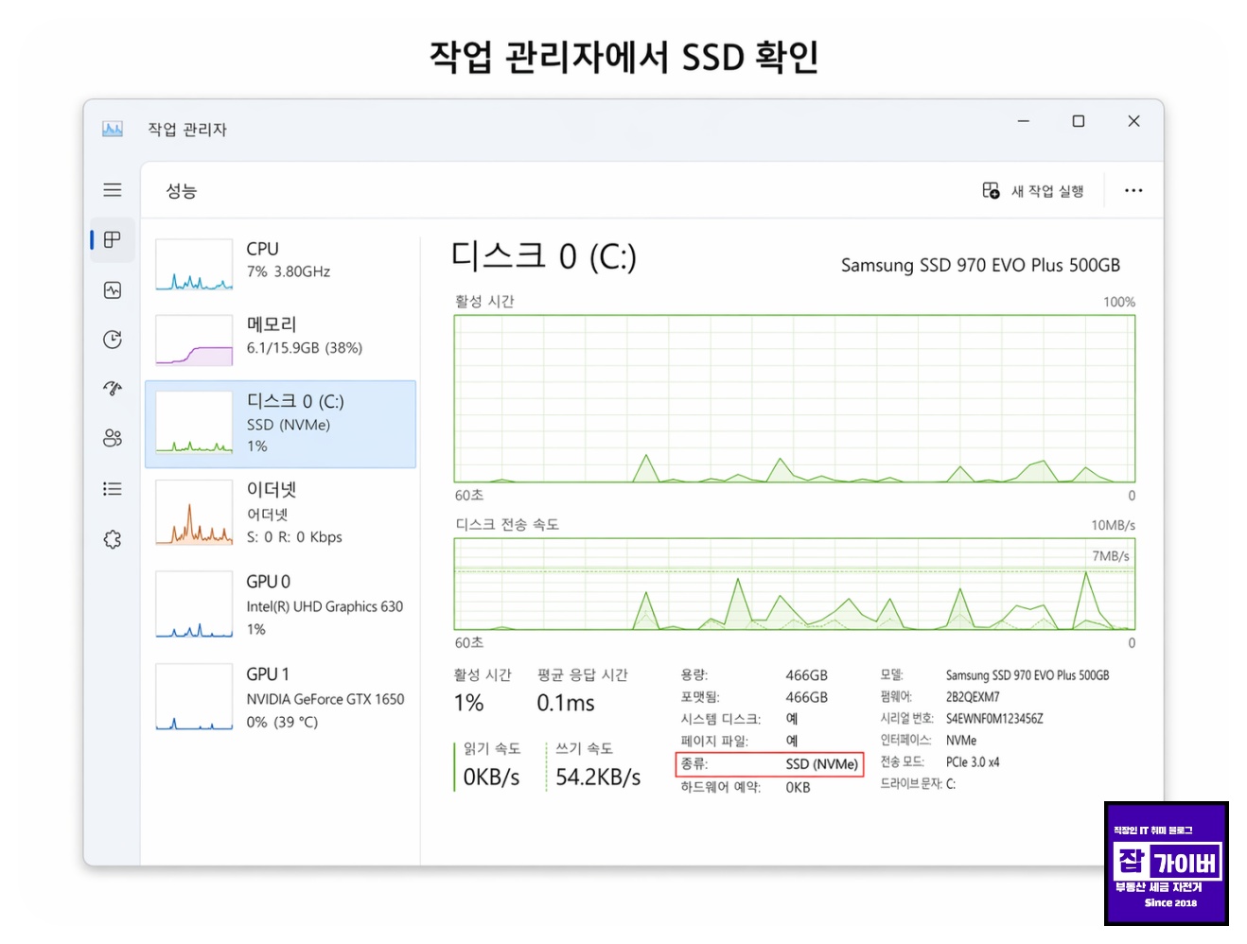Image resolution: width=1247 pixels, height=944 pixels.
Task: Maximize the Task Manager window
Action: (1078, 121)
